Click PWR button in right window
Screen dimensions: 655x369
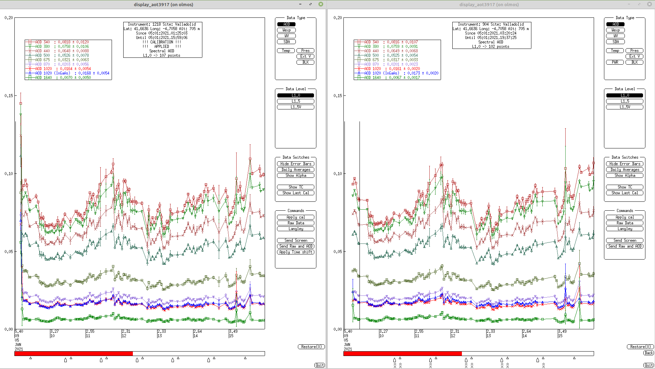click(x=615, y=62)
